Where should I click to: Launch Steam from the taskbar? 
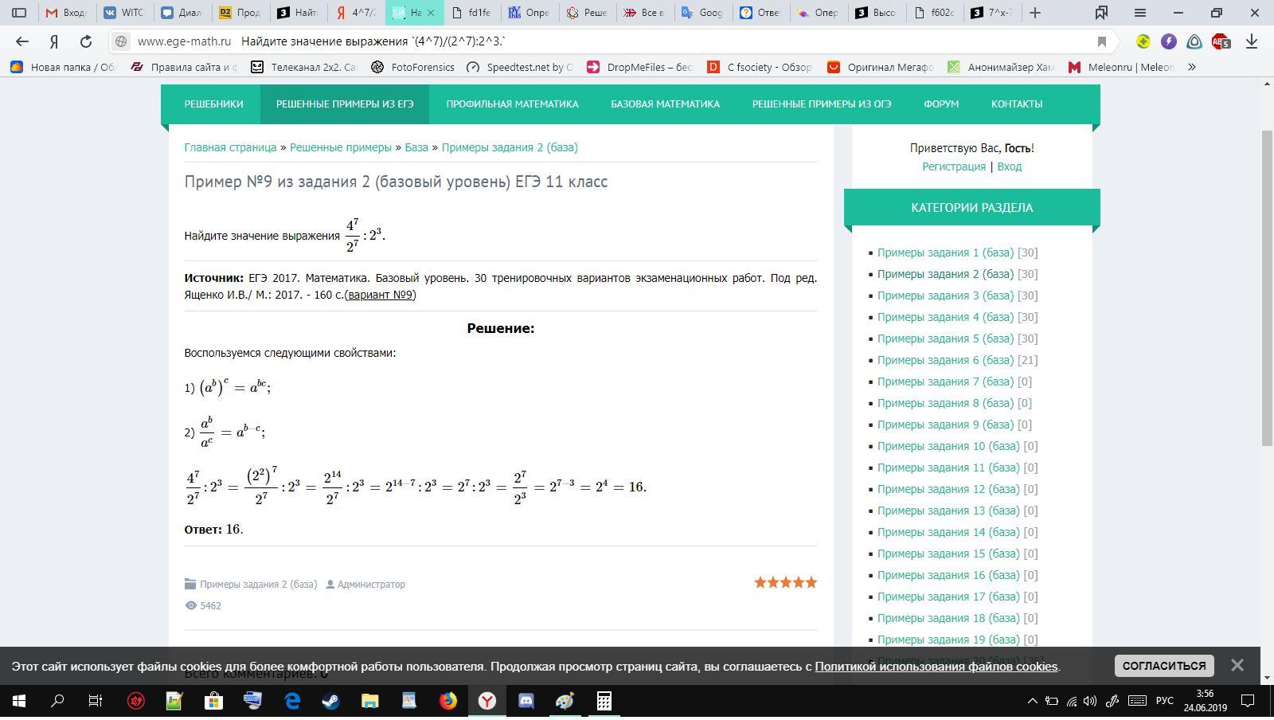coord(330,701)
